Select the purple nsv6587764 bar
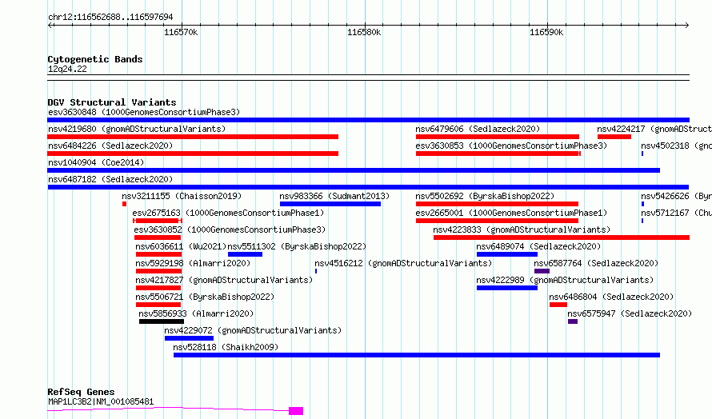Image resolution: width=712 pixels, height=419 pixels. [542, 271]
